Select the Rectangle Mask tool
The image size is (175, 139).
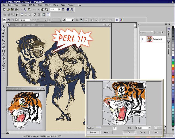(3, 30)
